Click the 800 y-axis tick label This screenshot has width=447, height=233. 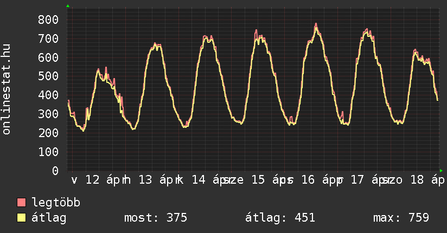pyautogui.click(x=48, y=20)
